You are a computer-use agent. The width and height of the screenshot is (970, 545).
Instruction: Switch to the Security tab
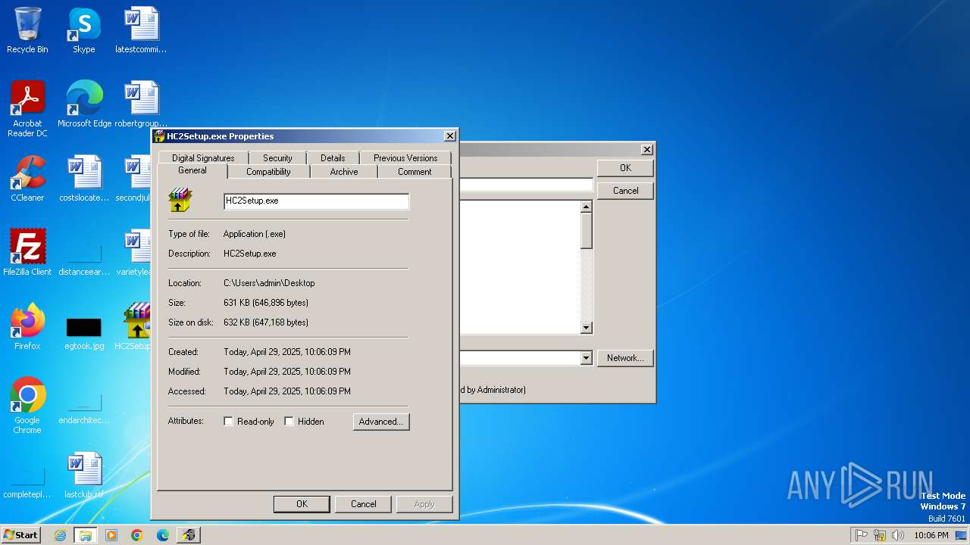[277, 158]
